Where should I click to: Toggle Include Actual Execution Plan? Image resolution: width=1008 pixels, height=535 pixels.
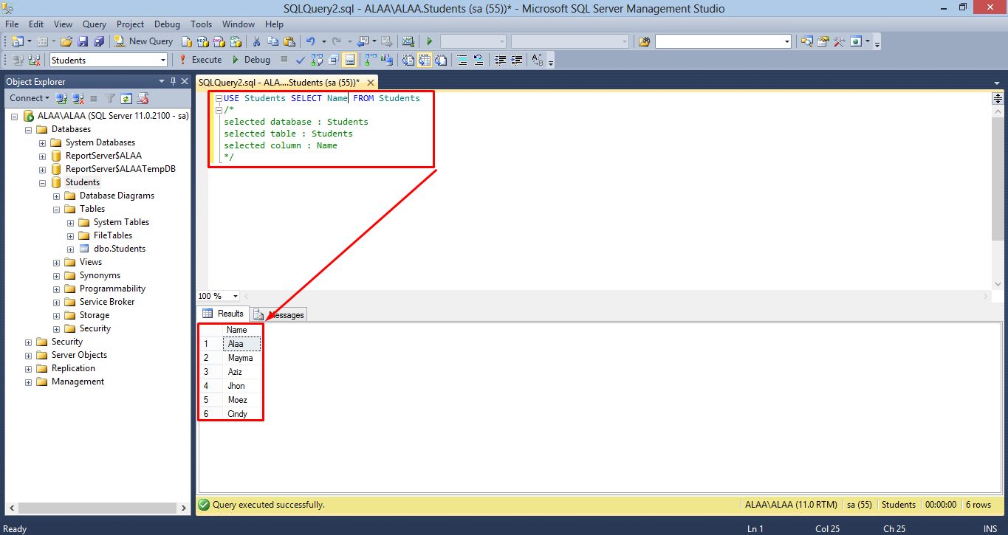click(371, 60)
